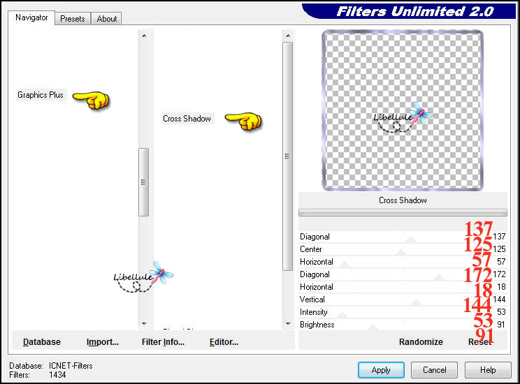The height and width of the screenshot is (384, 520).
Task: Click the ICNET-Filters database name text
Action: [x=71, y=366]
